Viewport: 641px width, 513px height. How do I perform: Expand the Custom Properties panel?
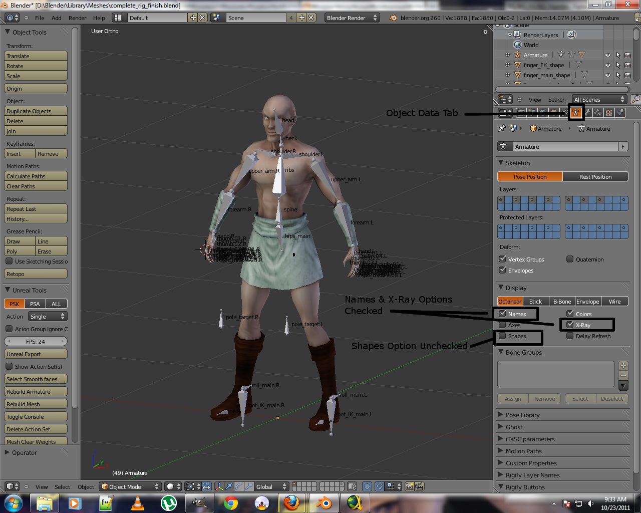pos(531,463)
